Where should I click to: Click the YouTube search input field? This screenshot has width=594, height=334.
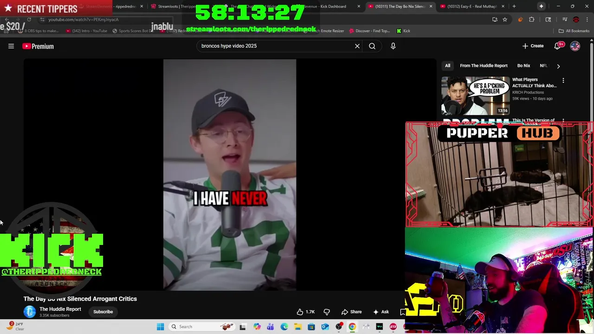click(x=275, y=46)
